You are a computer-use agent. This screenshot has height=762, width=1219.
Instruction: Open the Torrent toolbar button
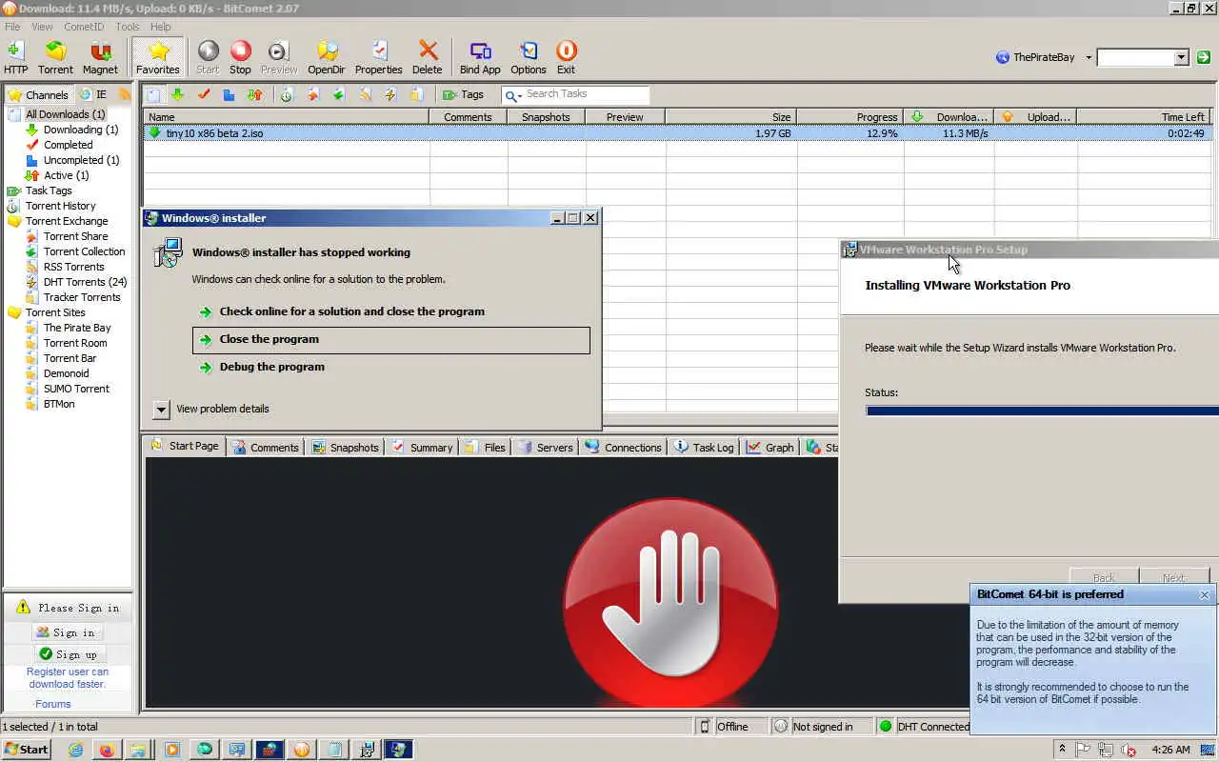click(55, 57)
